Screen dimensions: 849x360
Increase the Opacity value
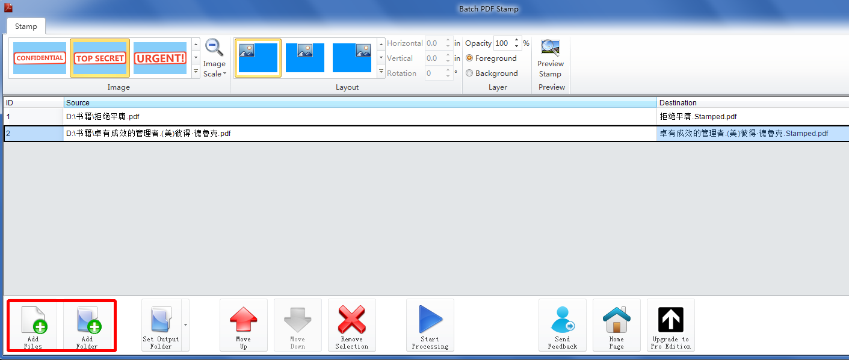point(516,40)
